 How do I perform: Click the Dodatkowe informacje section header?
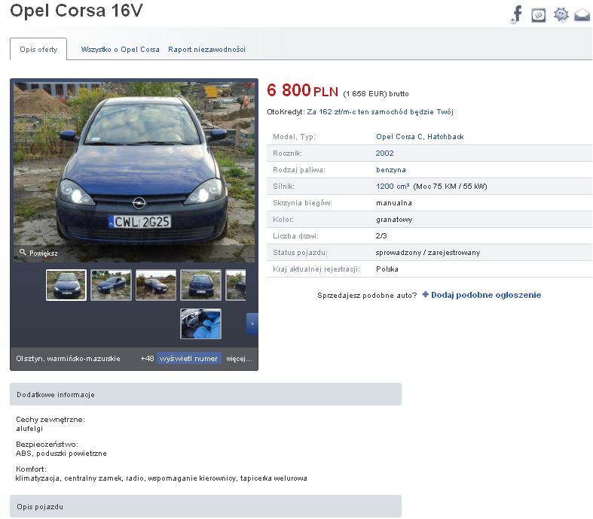point(206,394)
